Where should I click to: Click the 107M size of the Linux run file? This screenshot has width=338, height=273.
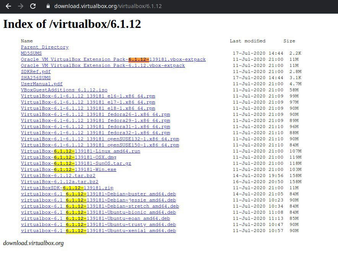tap(295, 151)
